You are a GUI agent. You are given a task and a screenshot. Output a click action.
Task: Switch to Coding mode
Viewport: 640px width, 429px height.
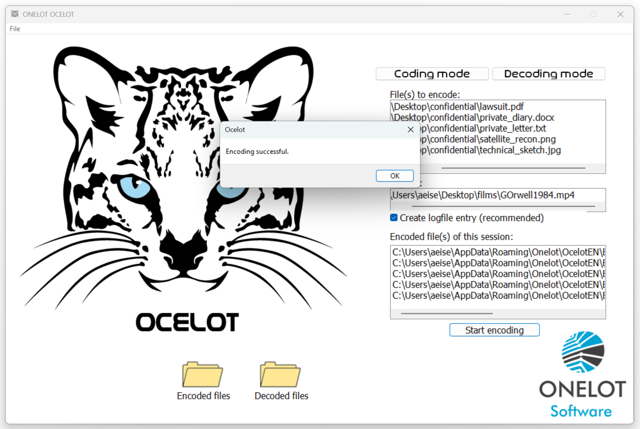(x=432, y=73)
